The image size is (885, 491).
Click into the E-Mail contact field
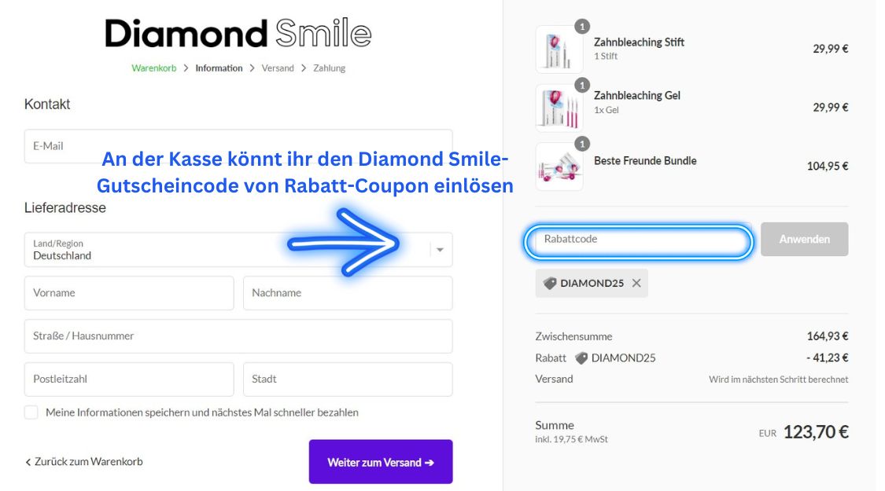point(238,147)
